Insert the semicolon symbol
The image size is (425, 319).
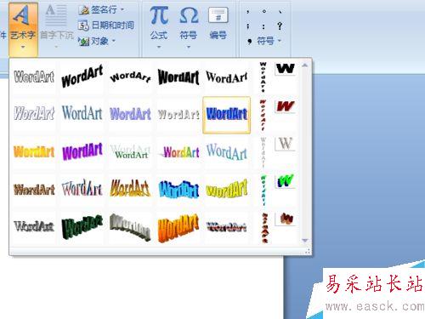click(248, 26)
